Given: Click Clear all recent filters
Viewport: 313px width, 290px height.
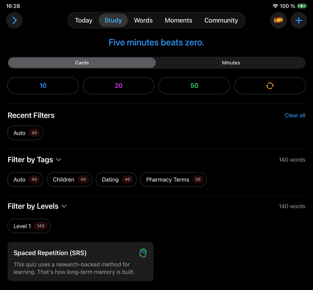Looking at the screenshot, I should 295,116.
